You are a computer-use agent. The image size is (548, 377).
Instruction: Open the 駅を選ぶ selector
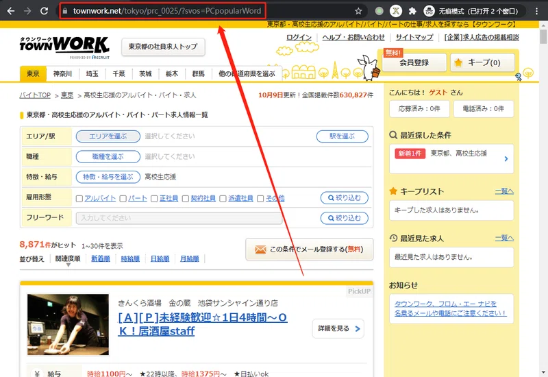[x=342, y=136]
